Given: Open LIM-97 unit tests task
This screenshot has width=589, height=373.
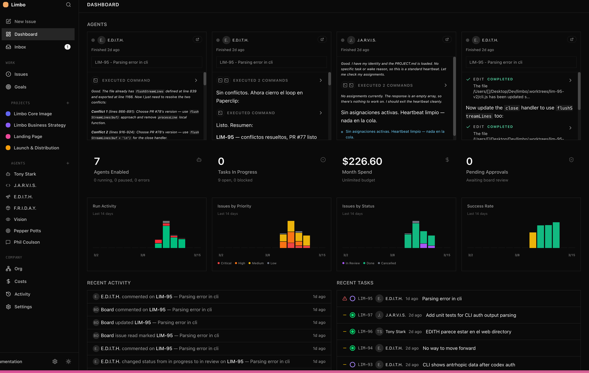Looking at the screenshot, I should (471, 315).
